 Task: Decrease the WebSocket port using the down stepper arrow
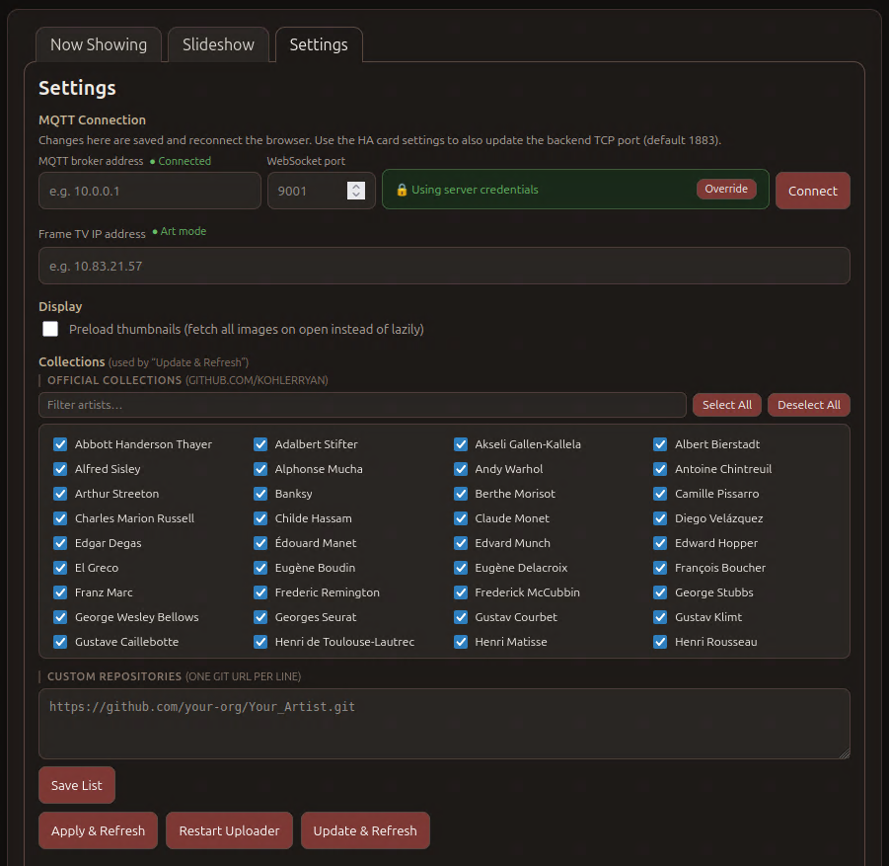tap(356, 196)
